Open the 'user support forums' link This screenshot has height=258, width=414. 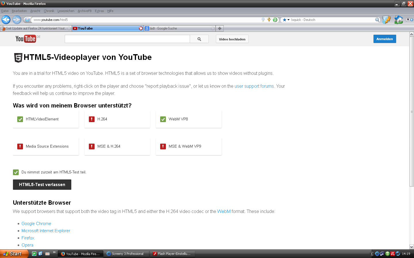tap(254, 86)
